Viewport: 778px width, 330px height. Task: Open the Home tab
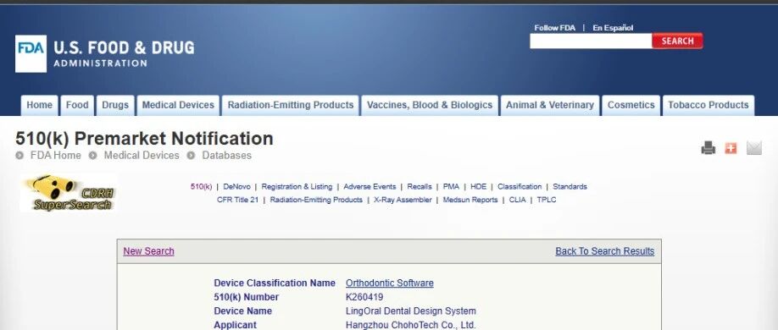tap(39, 106)
